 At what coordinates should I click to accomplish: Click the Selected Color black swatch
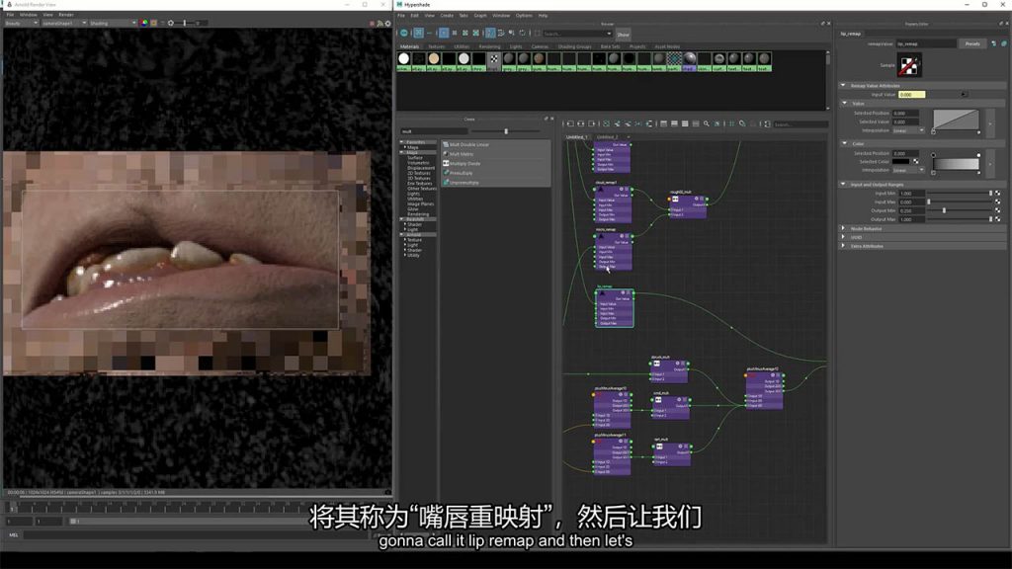(x=901, y=161)
